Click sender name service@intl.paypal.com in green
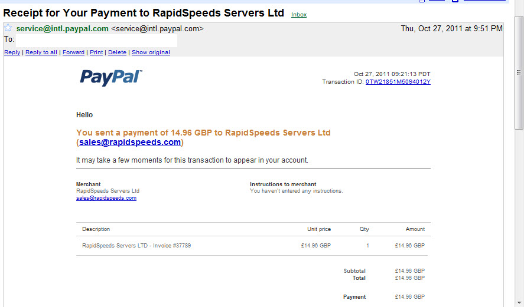Viewport: 524px width, 307px height. (x=63, y=29)
